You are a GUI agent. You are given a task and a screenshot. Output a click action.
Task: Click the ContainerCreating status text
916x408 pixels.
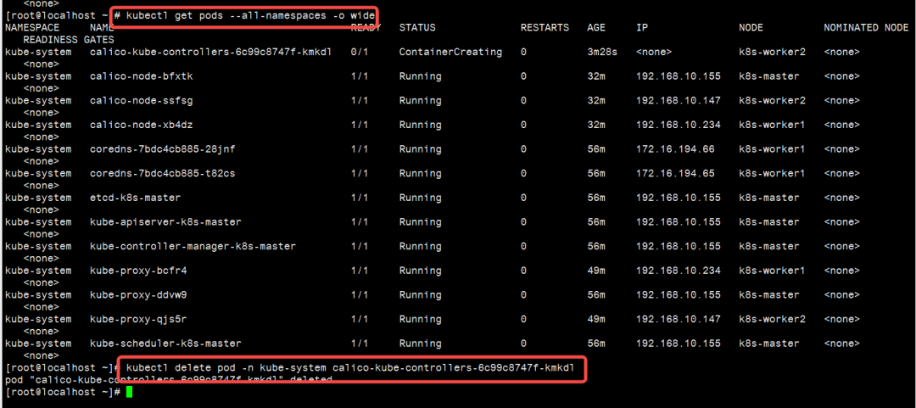pyautogui.click(x=450, y=52)
